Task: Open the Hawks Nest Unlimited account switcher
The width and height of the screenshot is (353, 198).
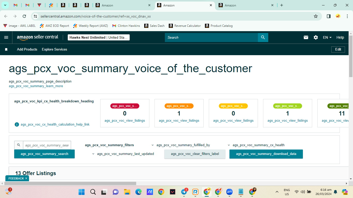Action: pos(99,37)
